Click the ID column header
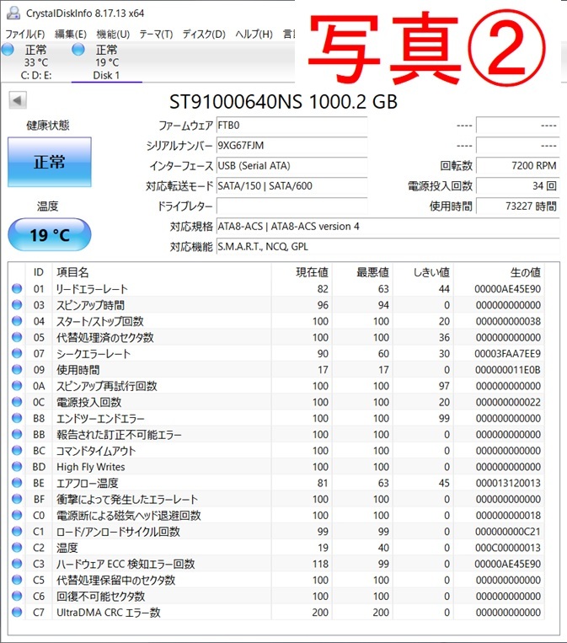 (x=39, y=272)
